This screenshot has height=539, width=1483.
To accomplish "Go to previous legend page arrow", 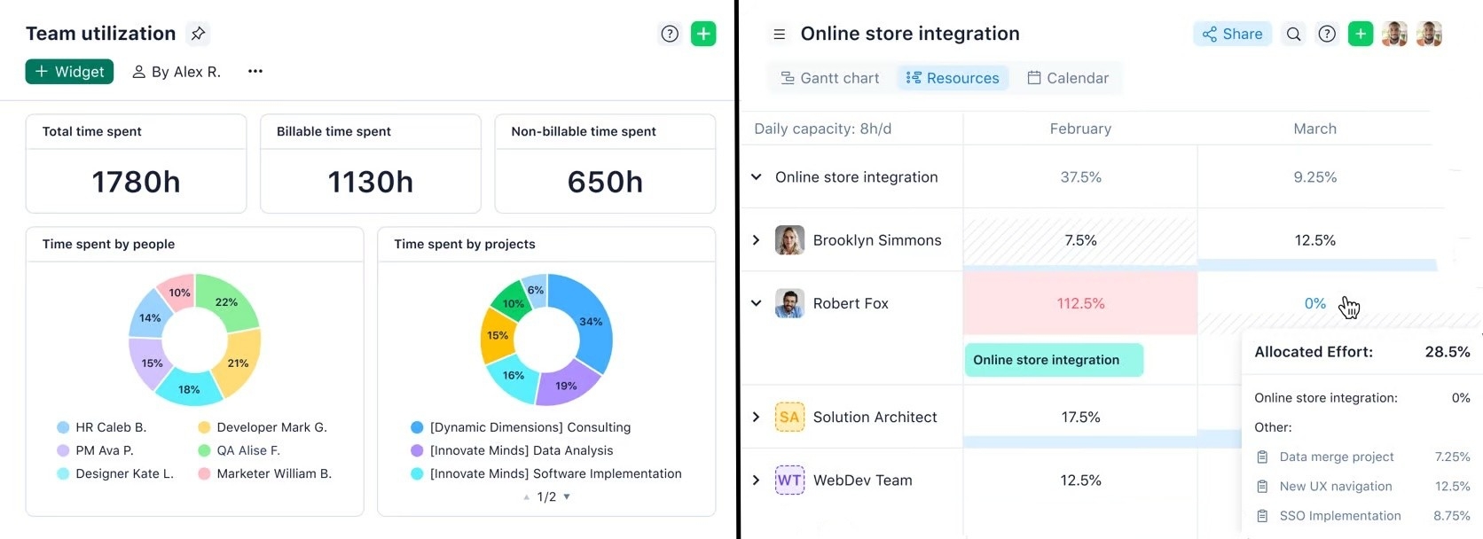I will [x=527, y=497].
